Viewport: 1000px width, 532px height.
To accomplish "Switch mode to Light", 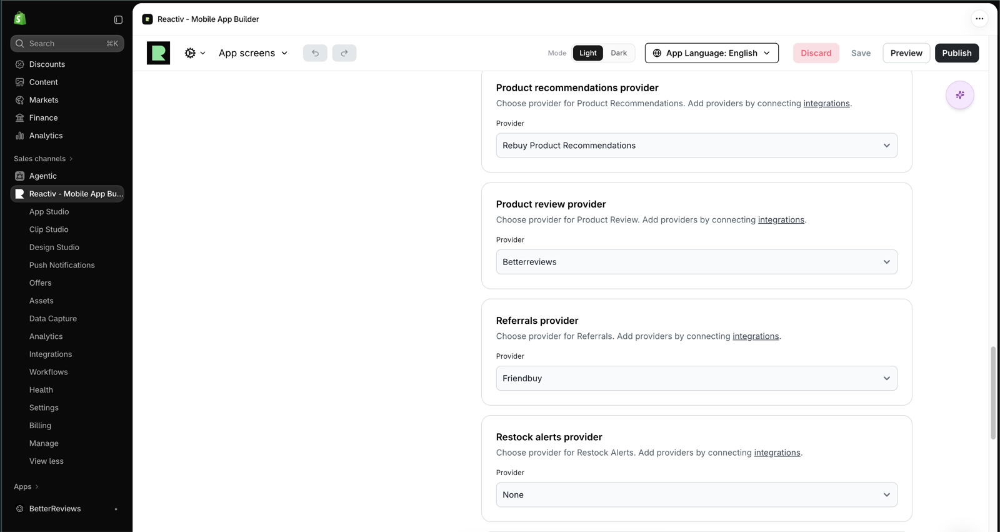I will click(587, 53).
